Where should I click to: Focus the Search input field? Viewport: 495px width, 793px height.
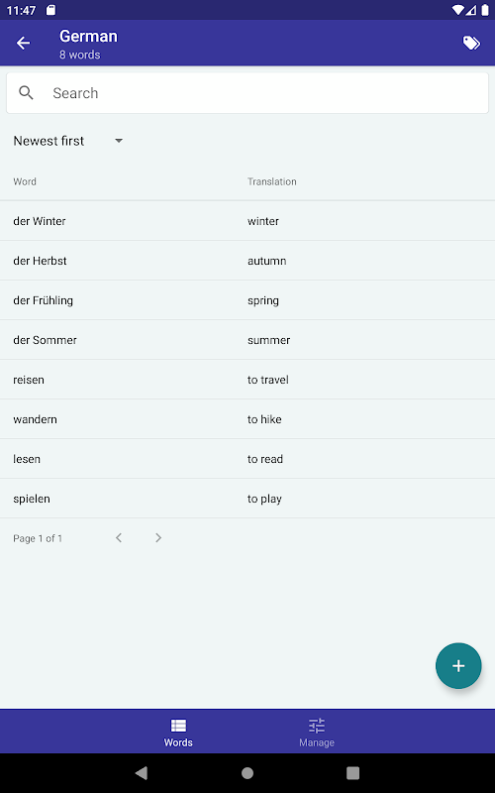pos(247,93)
